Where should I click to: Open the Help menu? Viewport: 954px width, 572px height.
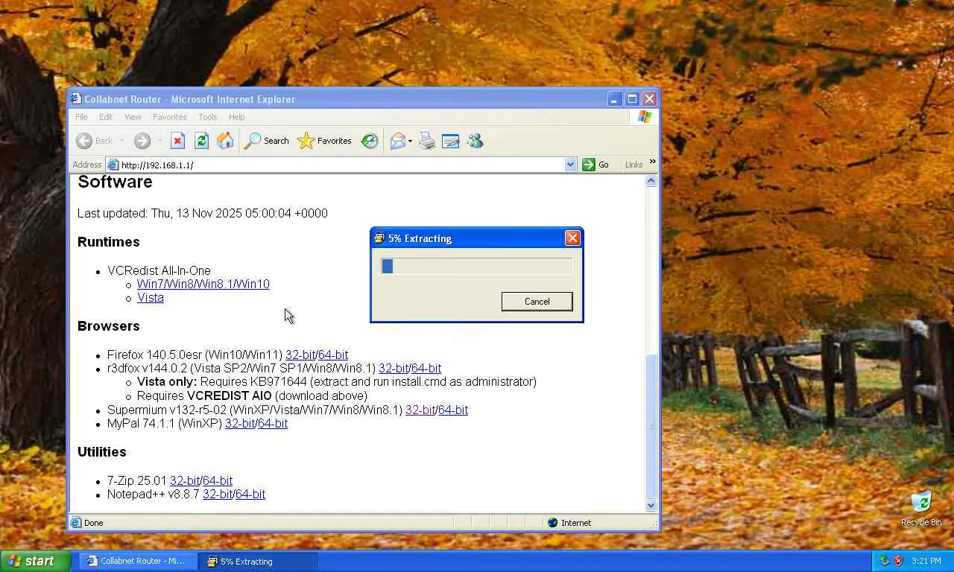[x=236, y=117]
